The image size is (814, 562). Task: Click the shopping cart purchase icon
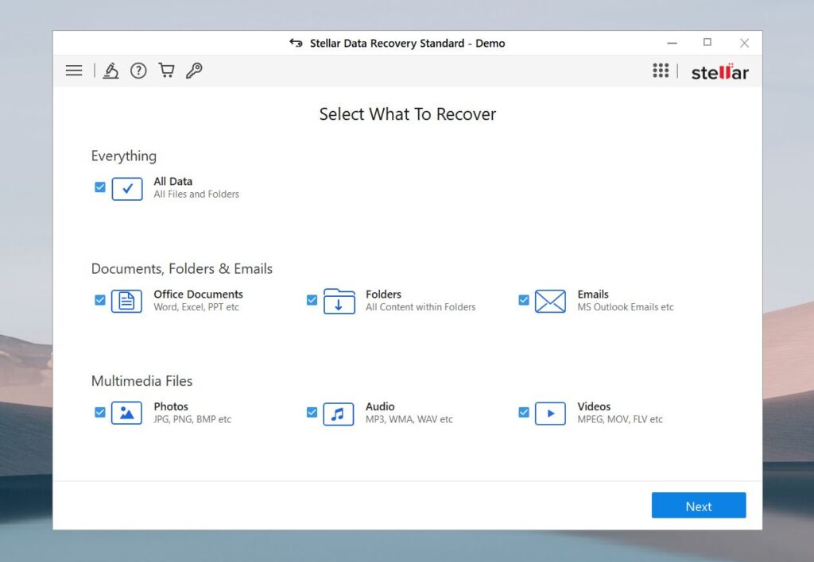coord(166,70)
